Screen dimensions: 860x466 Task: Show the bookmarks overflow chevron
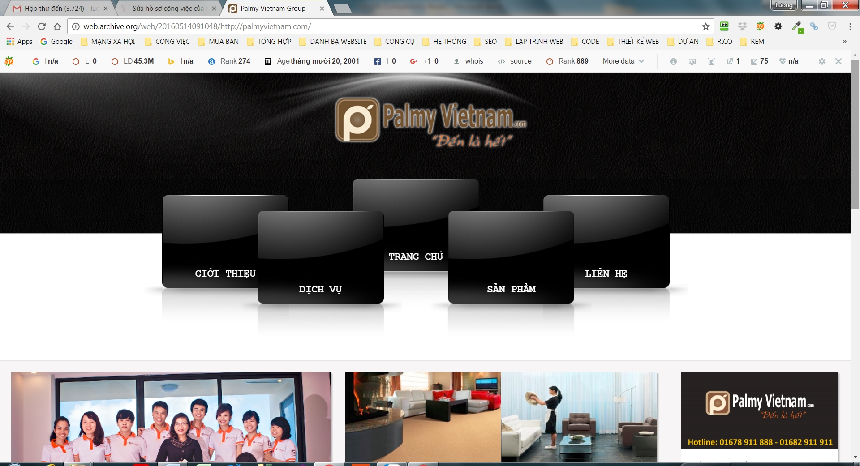(845, 42)
